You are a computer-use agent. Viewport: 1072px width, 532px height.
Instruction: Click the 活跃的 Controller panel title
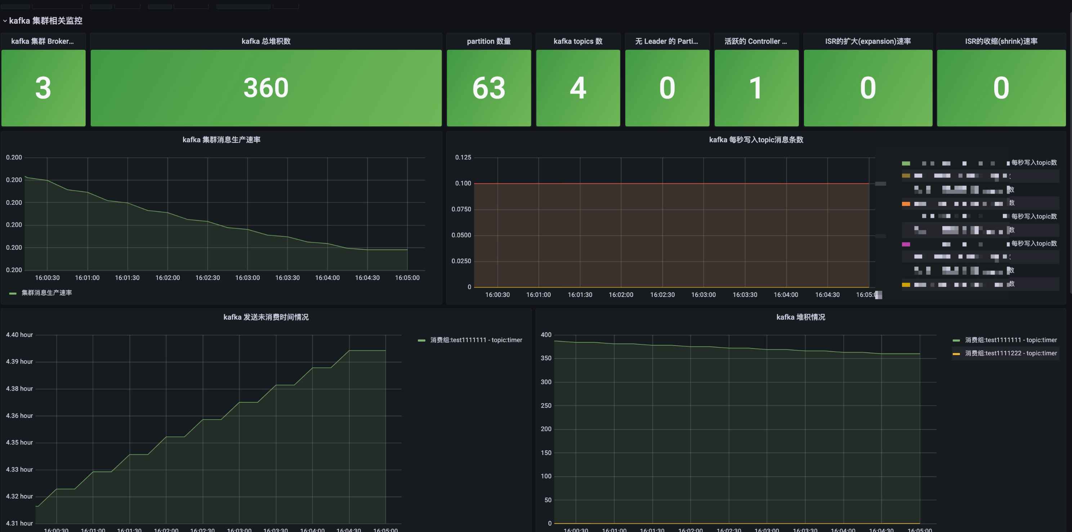[755, 41]
